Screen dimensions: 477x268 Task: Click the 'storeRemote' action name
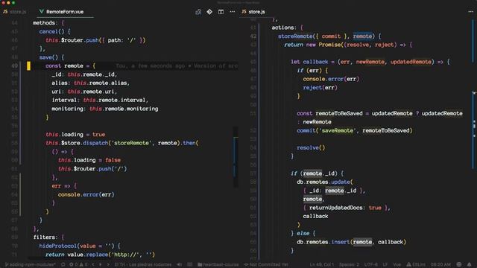point(295,36)
